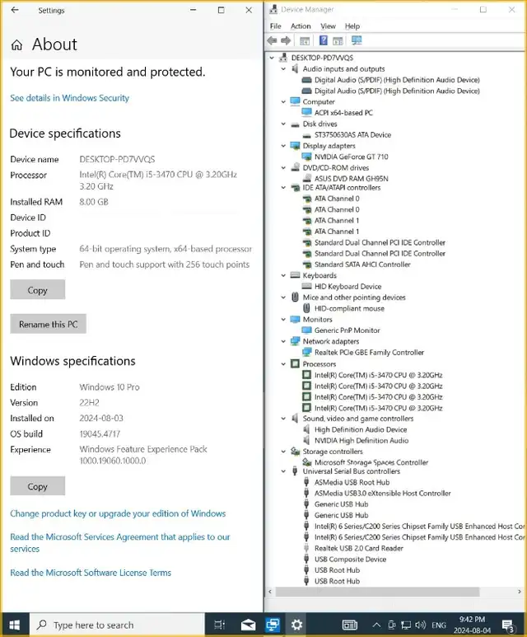This screenshot has width=527, height=637.
Task: Open the Action menu
Action: pyautogui.click(x=301, y=26)
